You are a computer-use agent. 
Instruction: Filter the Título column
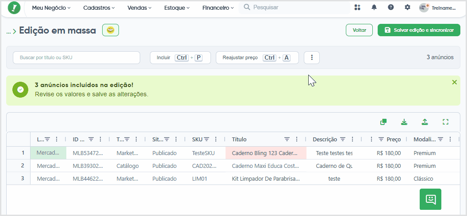[x=287, y=139]
